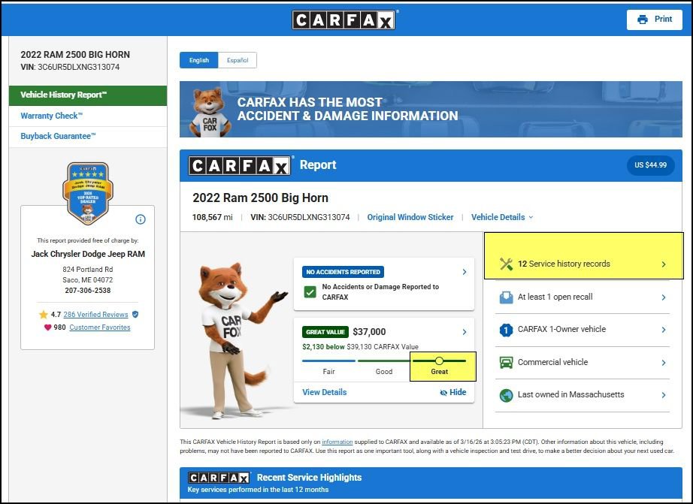Select English language option
Viewport: 693px width, 504px height.
[199, 60]
